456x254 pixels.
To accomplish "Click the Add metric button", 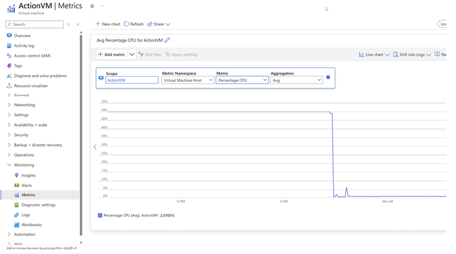I will 111,54.
